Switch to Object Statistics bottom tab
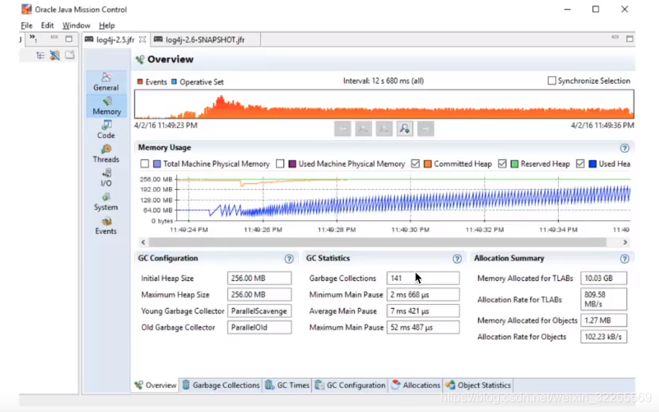Screen dimensions: 659x412 [479, 385]
